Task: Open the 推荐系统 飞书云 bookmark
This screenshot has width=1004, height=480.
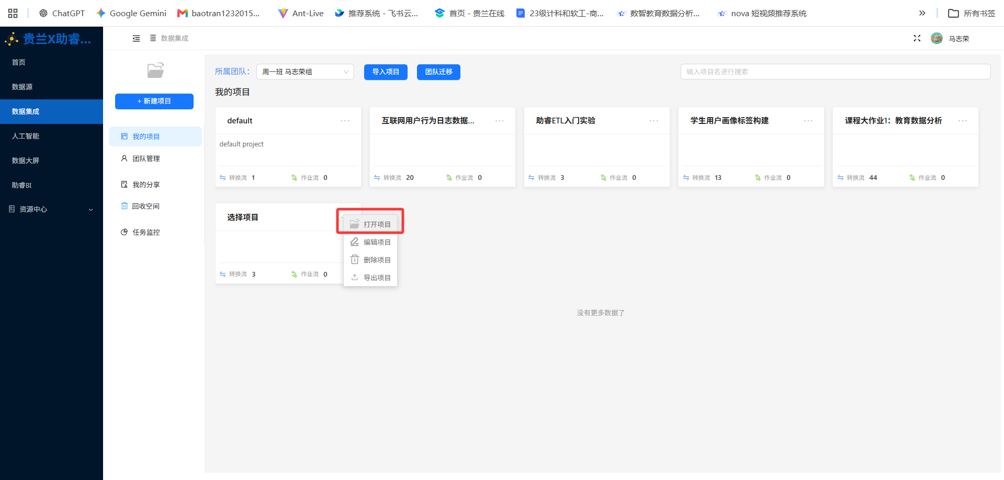Action: (377, 13)
